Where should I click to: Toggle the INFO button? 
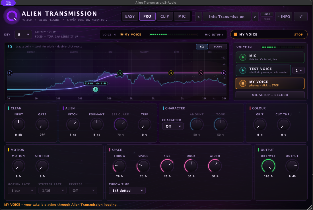click(x=284, y=16)
